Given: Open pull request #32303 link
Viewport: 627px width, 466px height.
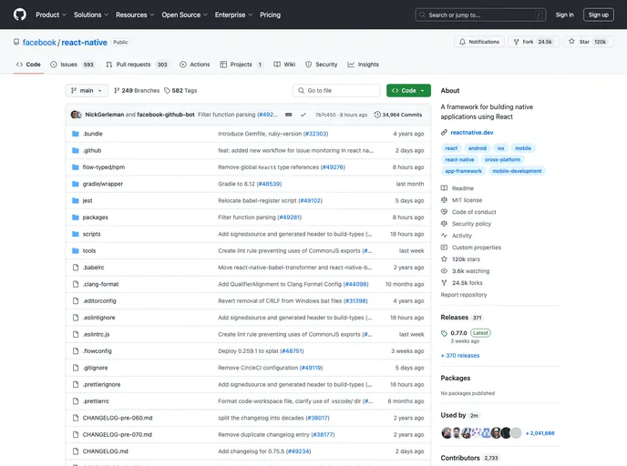Looking at the screenshot, I should point(316,134).
